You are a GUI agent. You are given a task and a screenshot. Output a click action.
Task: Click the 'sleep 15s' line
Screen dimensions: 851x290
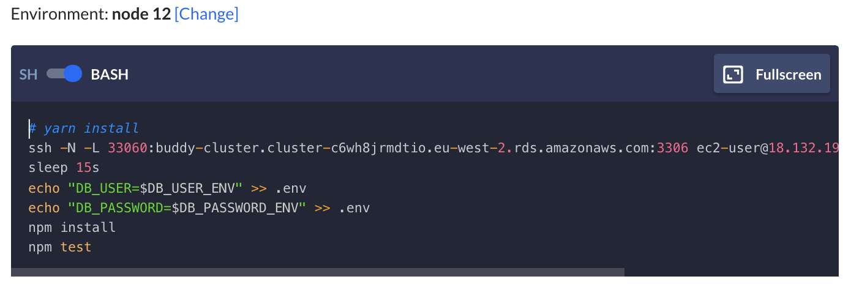pyautogui.click(x=64, y=168)
